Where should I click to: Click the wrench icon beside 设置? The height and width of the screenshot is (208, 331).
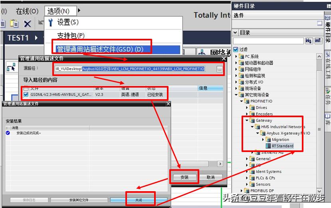pos(51,22)
